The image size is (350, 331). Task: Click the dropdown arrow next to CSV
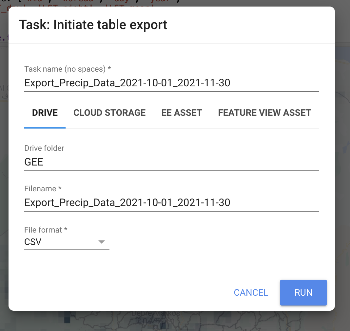tap(102, 242)
